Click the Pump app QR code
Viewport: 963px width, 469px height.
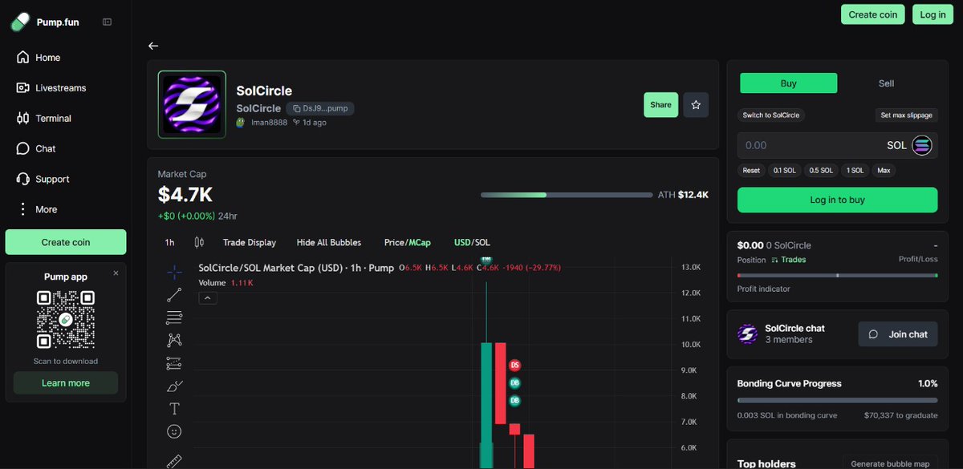66,320
